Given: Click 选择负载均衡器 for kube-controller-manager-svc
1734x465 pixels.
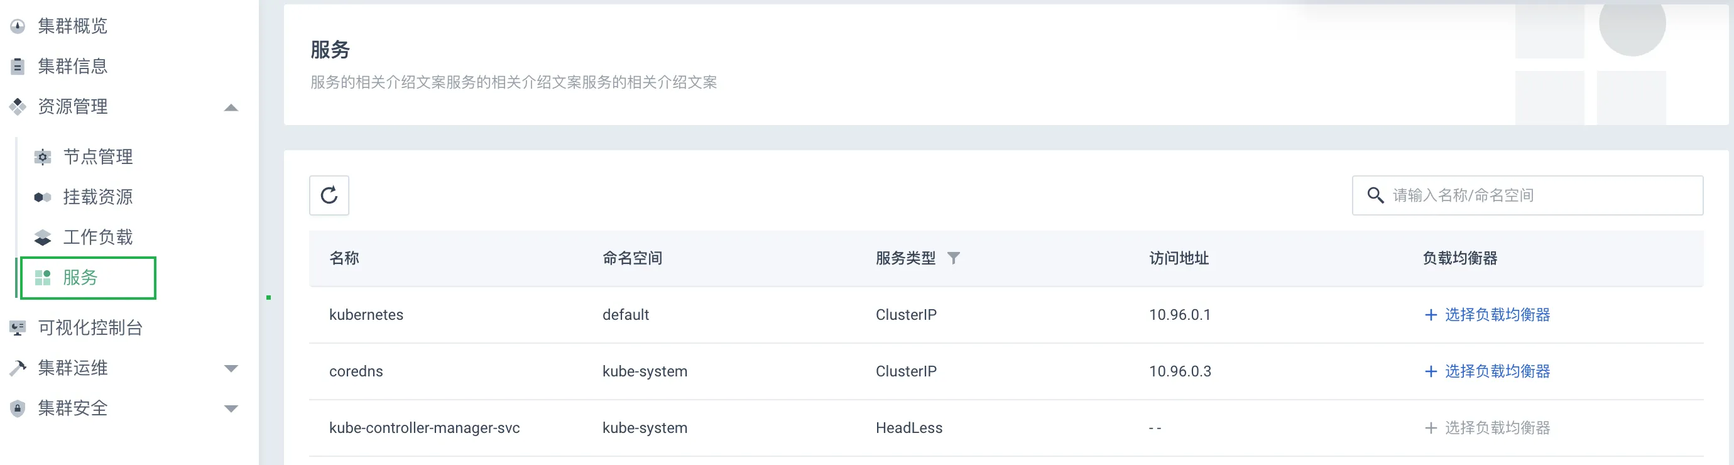Looking at the screenshot, I should 1498,428.
